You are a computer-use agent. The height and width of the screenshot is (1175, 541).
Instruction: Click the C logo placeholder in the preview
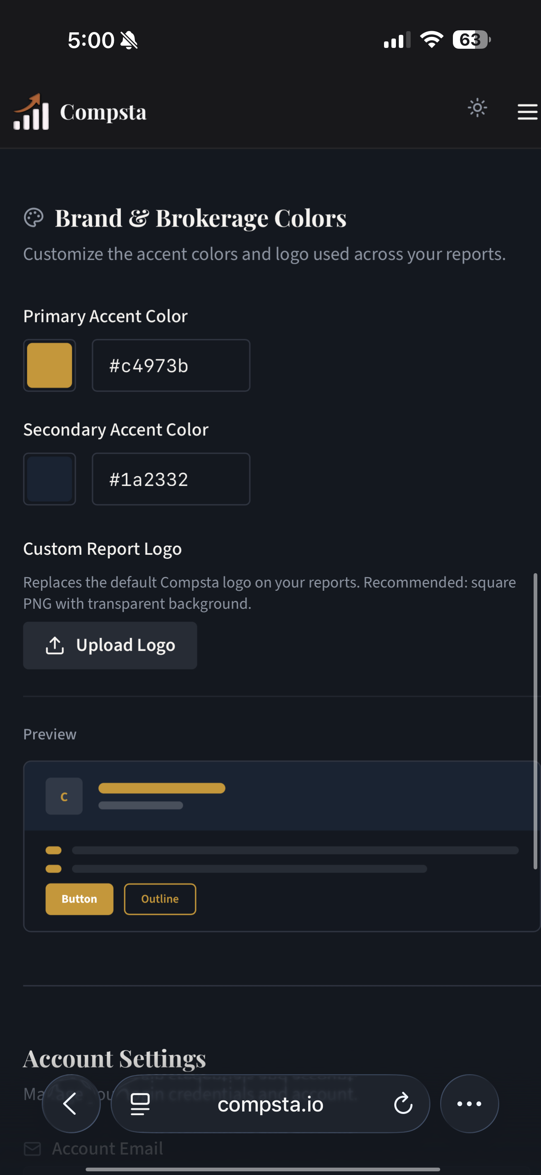click(x=64, y=796)
